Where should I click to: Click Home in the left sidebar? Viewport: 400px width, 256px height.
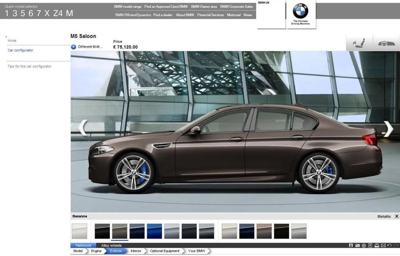click(12, 41)
